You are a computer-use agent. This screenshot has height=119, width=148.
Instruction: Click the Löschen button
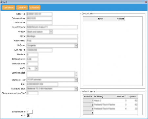(22, 8)
